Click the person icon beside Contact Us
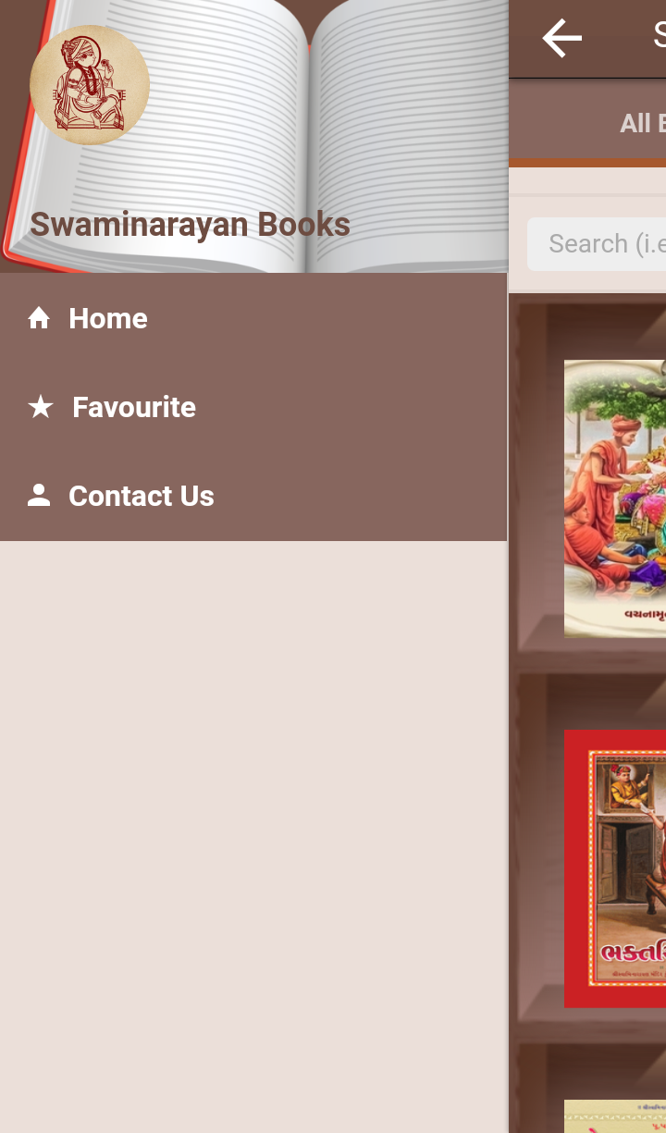666x1133 pixels. click(x=39, y=496)
